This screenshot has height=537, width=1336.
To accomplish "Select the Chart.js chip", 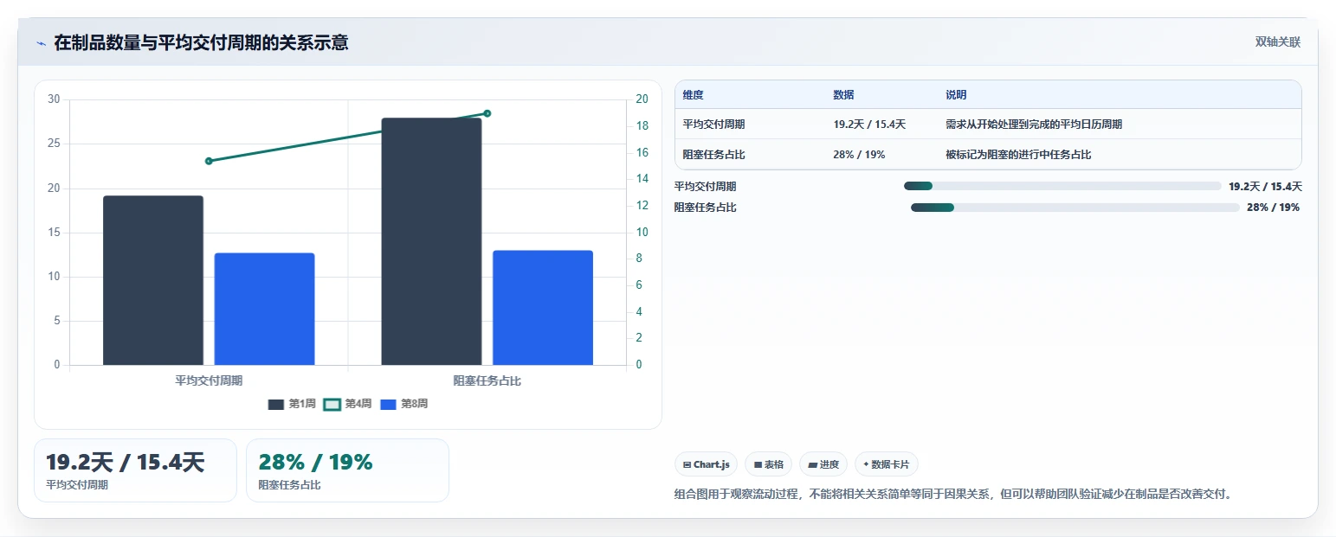I will 706,464.
